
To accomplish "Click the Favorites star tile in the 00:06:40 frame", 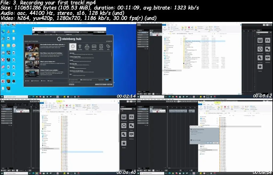I will 124,143.
